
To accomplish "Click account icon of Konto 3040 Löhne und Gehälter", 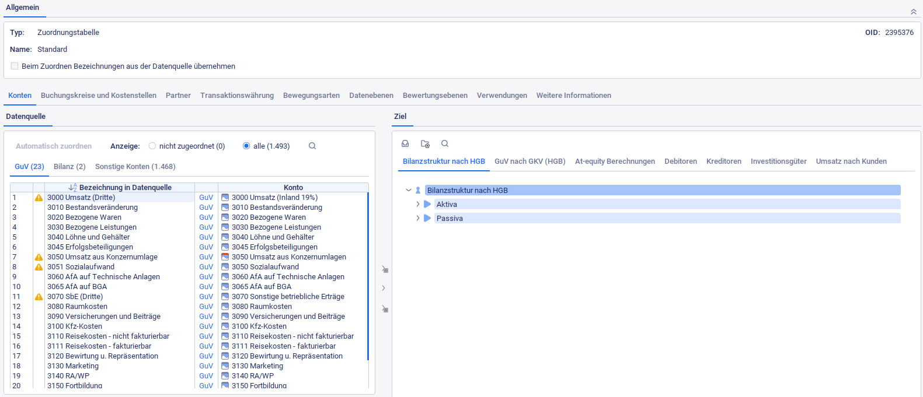I will (225, 237).
